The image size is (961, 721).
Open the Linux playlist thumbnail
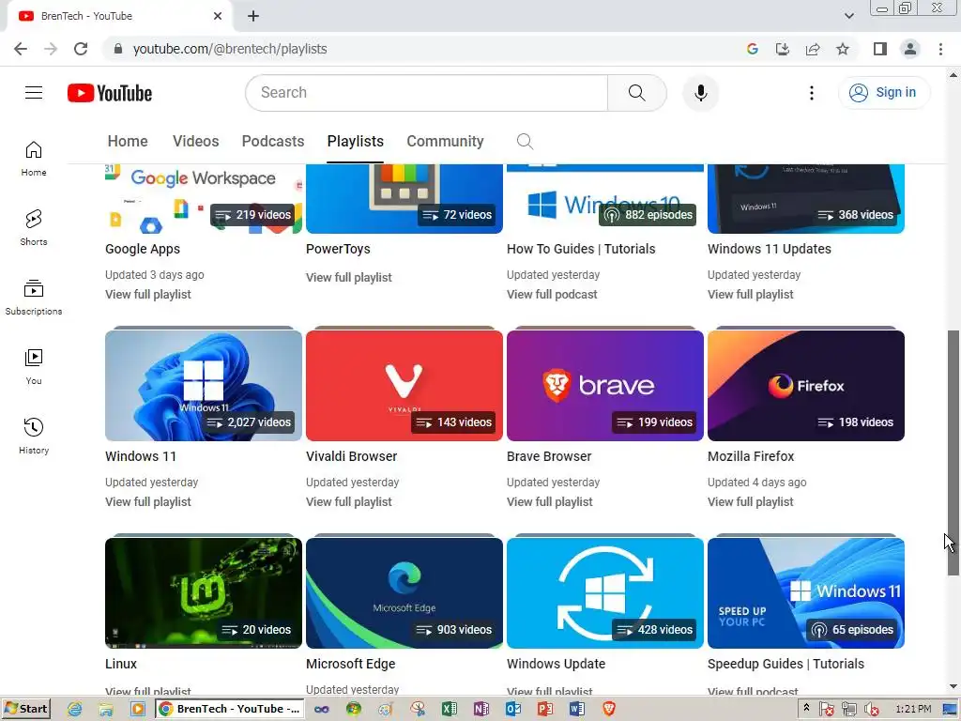(204, 593)
